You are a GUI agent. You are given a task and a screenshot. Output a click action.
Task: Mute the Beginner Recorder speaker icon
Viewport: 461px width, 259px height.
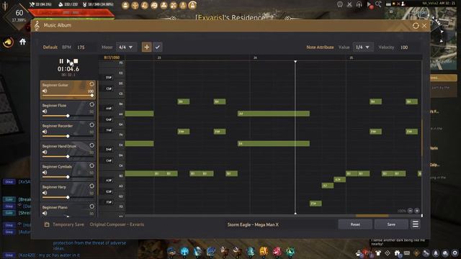tap(45, 132)
